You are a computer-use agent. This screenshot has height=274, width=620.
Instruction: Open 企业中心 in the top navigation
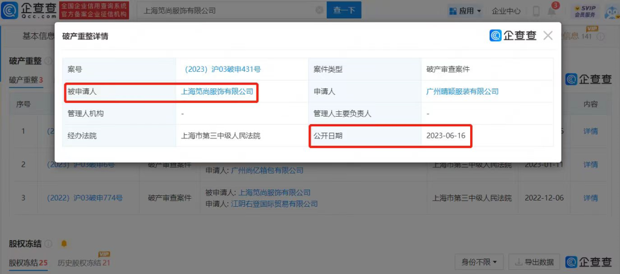pos(506,11)
